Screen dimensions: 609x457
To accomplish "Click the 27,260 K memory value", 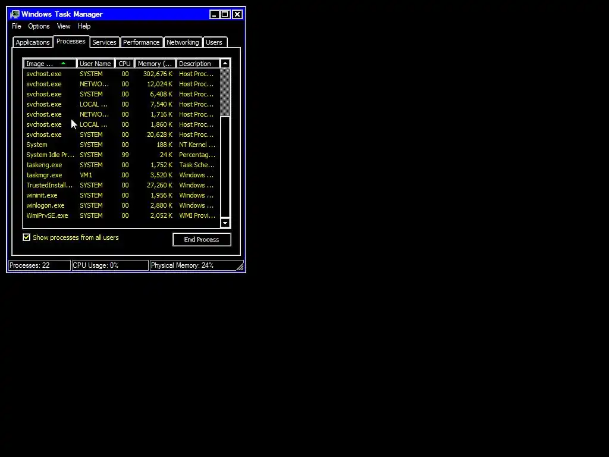I will tap(159, 185).
